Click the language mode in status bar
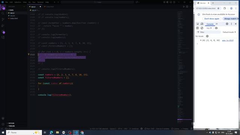This screenshot has height=135, width=240. click(x=134, y=129)
